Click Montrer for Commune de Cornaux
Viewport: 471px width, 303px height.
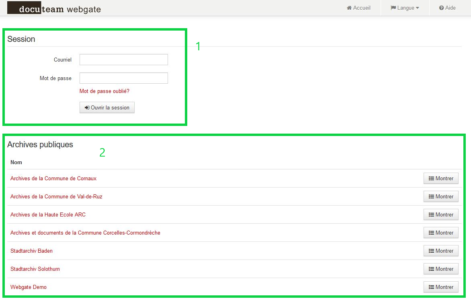(x=441, y=178)
